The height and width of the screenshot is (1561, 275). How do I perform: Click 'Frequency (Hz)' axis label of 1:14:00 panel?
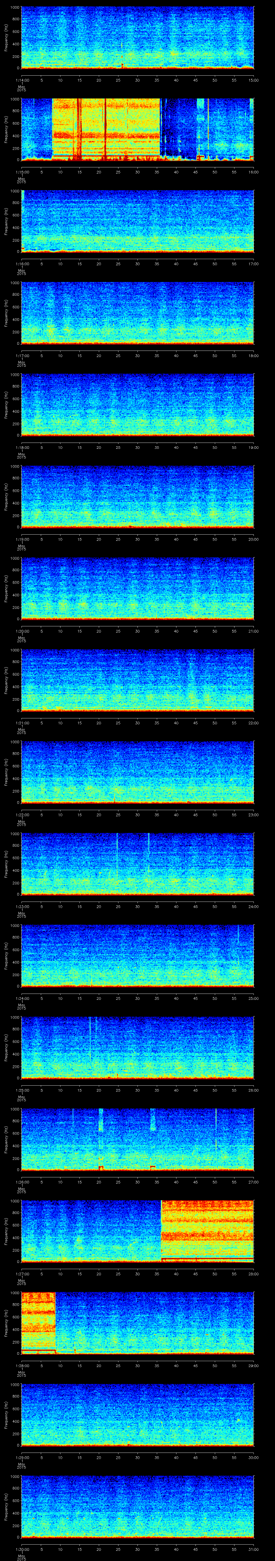(6, 38)
